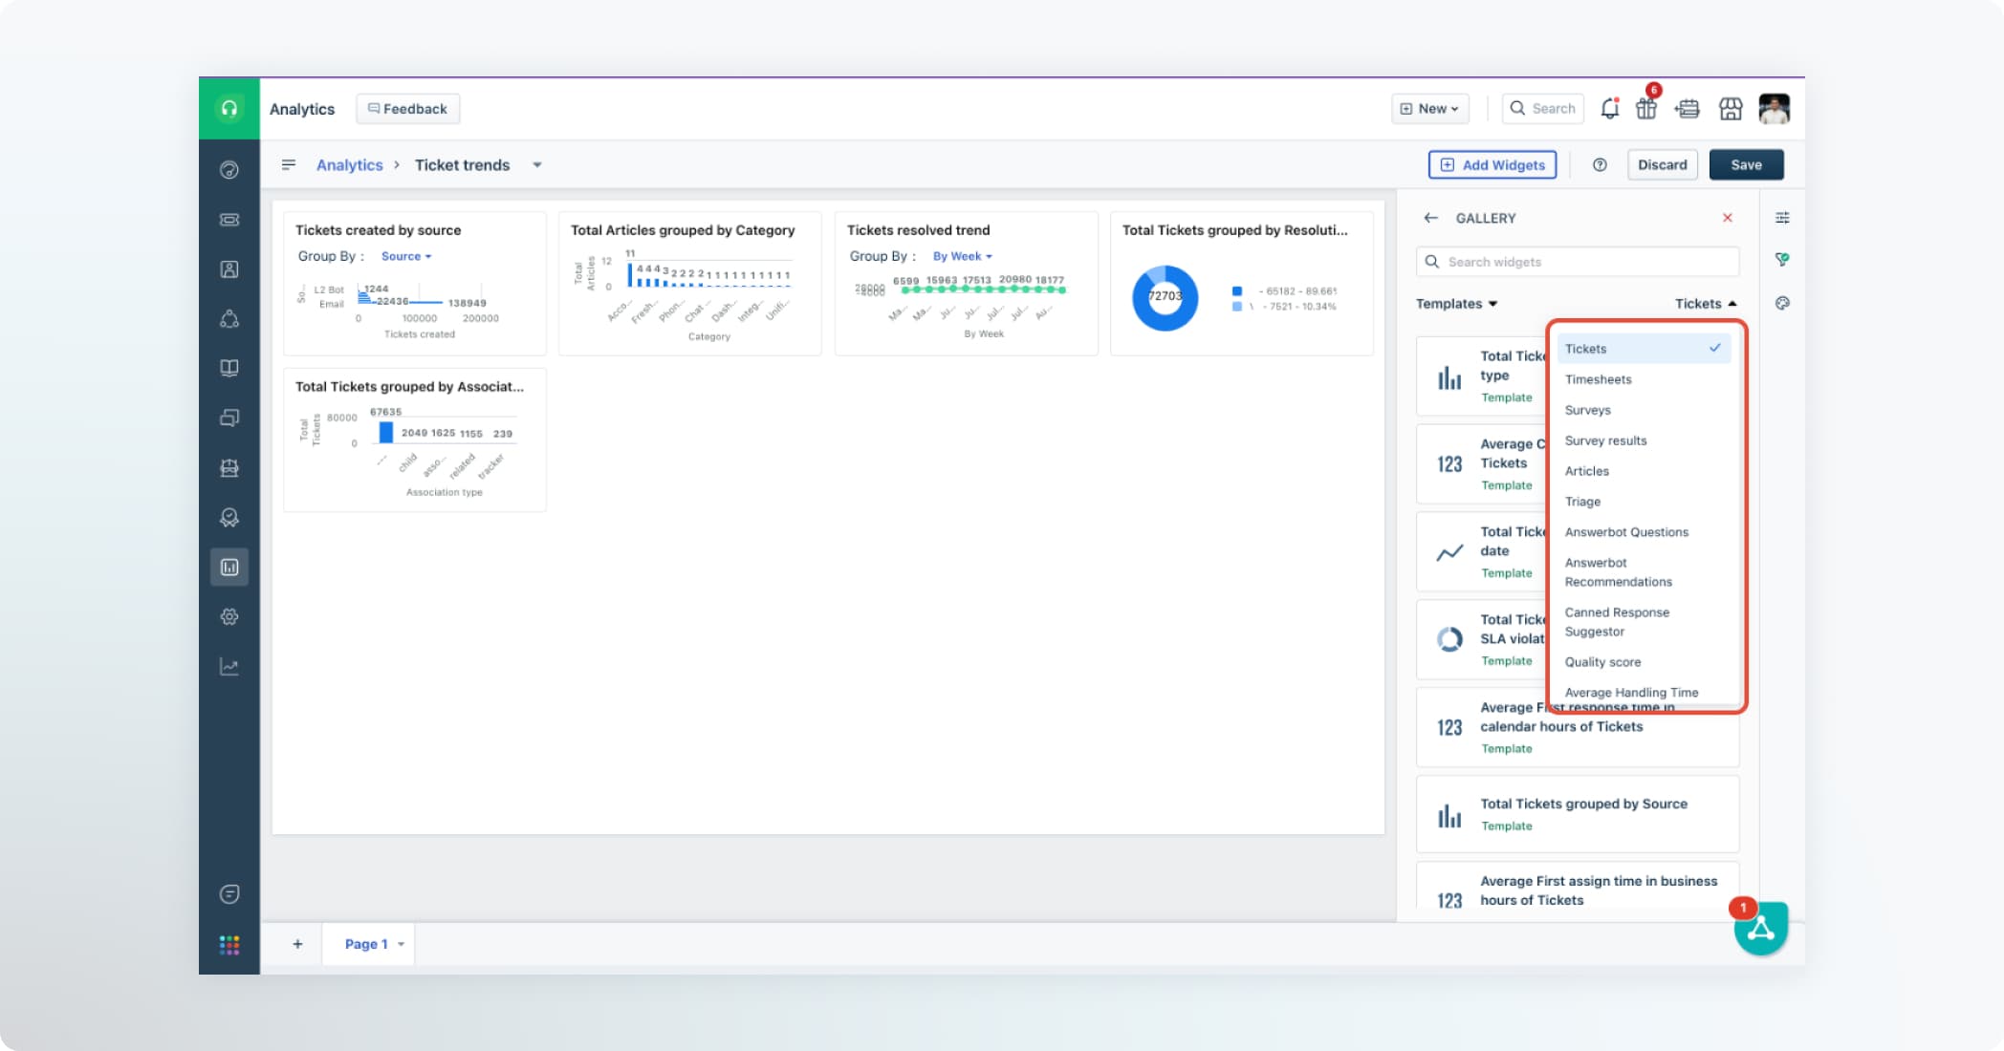This screenshot has height=1051, width=2004.
Task: Open the conversations icon in sidebar
Action: click(x=229, y=418)
